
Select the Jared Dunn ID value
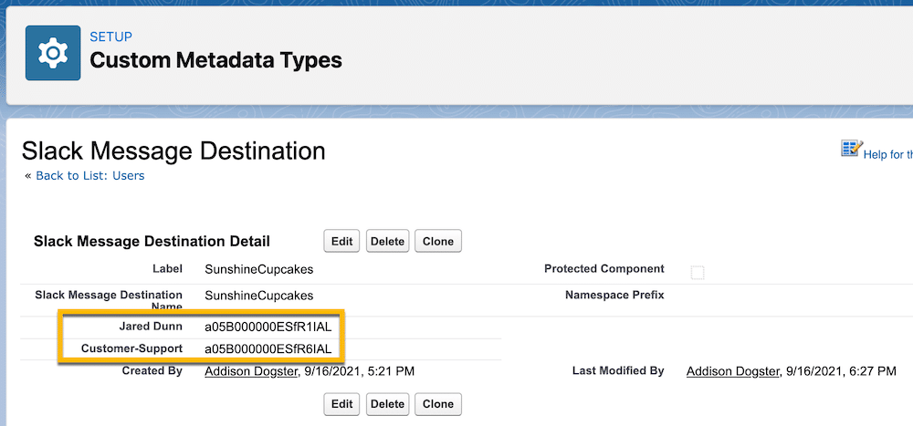[268, 327]
